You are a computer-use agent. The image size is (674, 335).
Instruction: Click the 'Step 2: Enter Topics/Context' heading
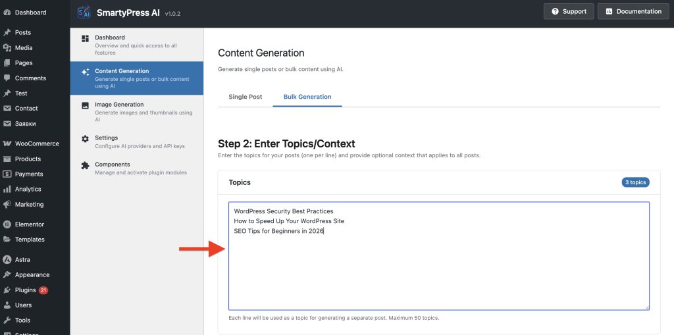coord(286,143)
